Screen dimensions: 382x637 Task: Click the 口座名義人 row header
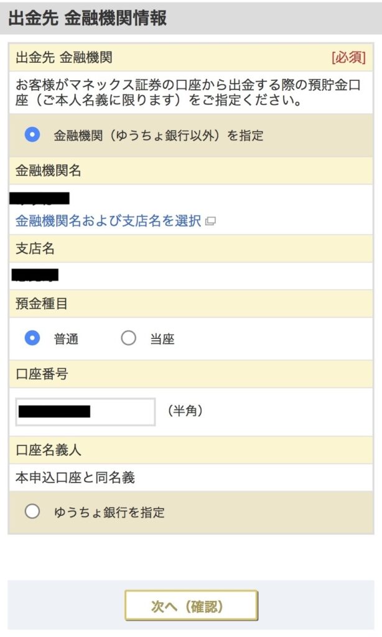tap(49, 450)
